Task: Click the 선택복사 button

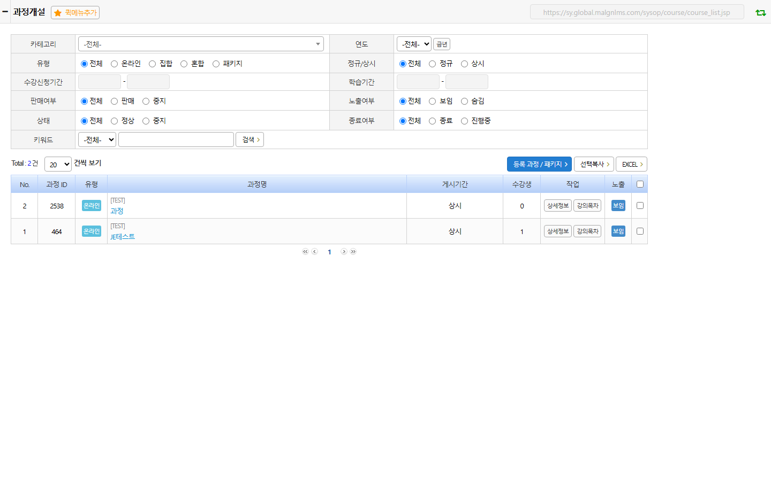Action: coord(594,164)
